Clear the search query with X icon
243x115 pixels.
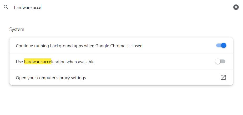[x=236, y=7]
